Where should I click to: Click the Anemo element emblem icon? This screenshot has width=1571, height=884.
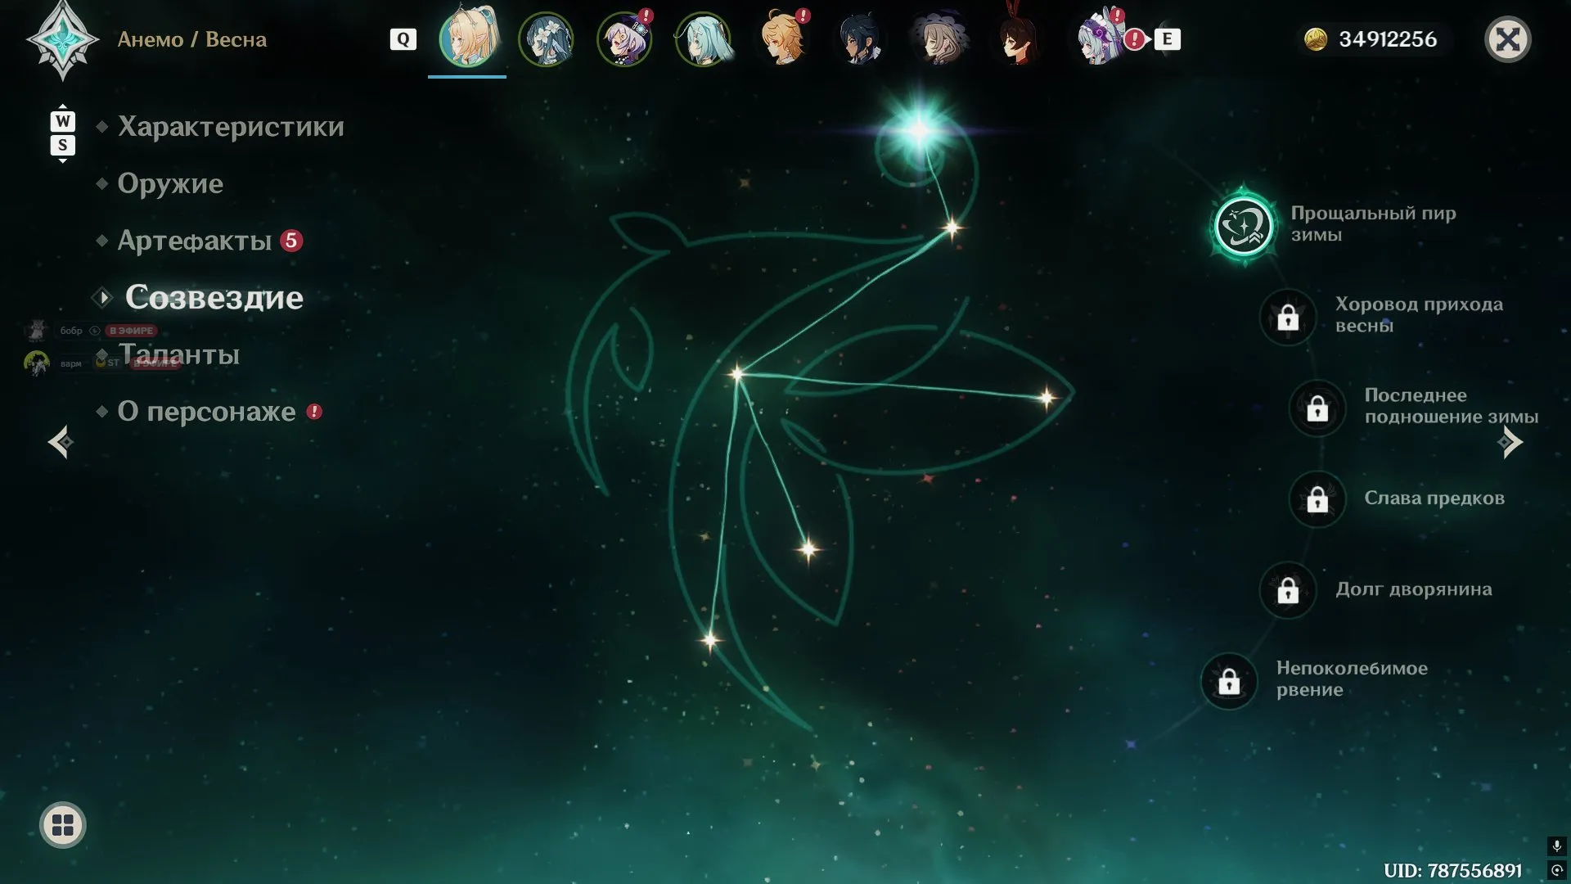(62, 39)
